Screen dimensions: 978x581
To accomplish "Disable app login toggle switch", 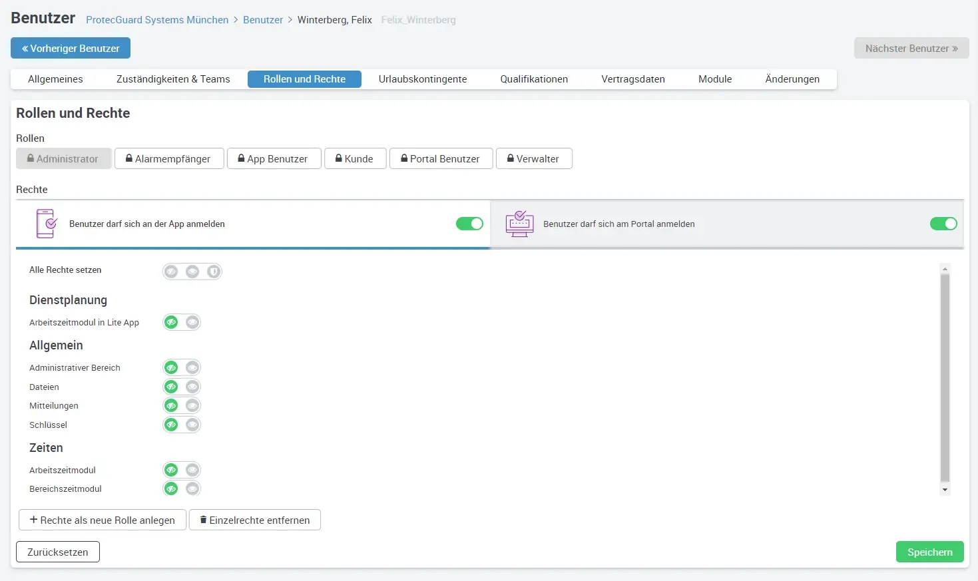I will (x=469, y=224).
